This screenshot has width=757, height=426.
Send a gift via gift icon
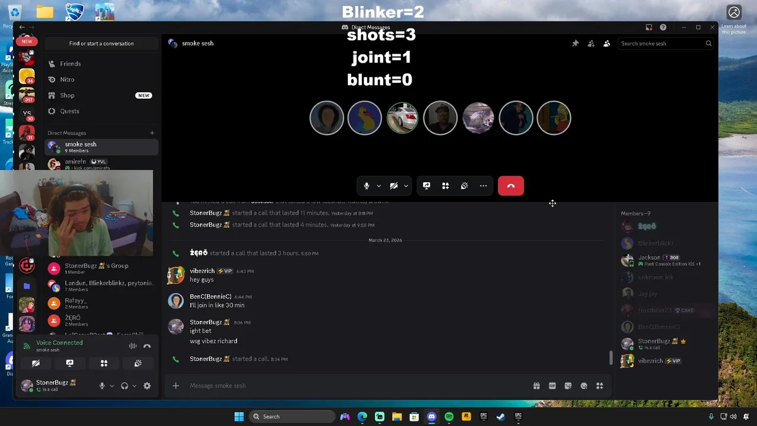[x=536, y=386]
